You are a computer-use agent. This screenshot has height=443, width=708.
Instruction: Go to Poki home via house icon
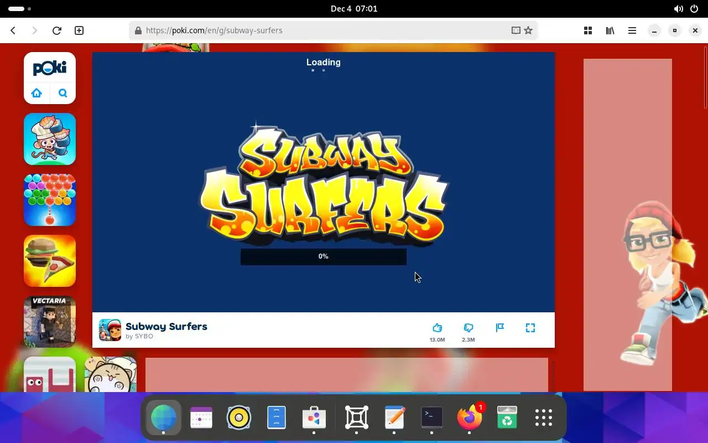click(37, 93)
